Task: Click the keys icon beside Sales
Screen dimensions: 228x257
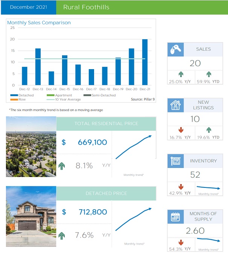Action: 175,49
